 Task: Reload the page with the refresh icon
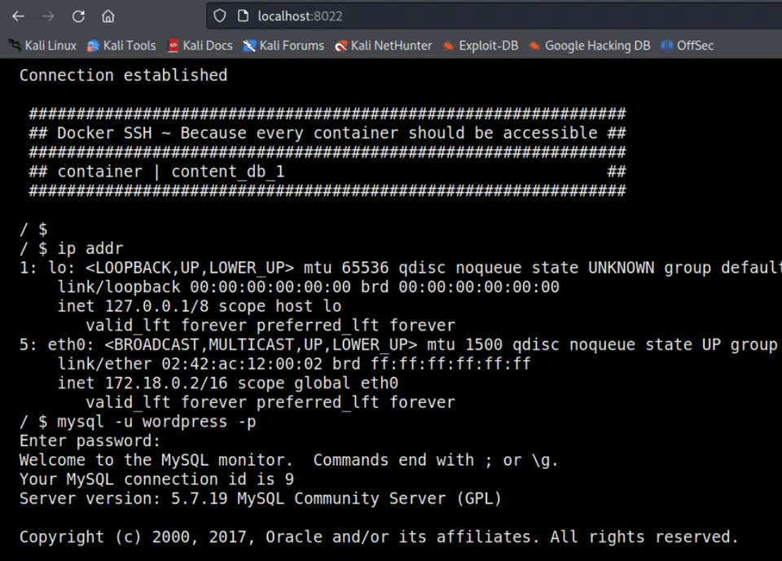(78, 16)
